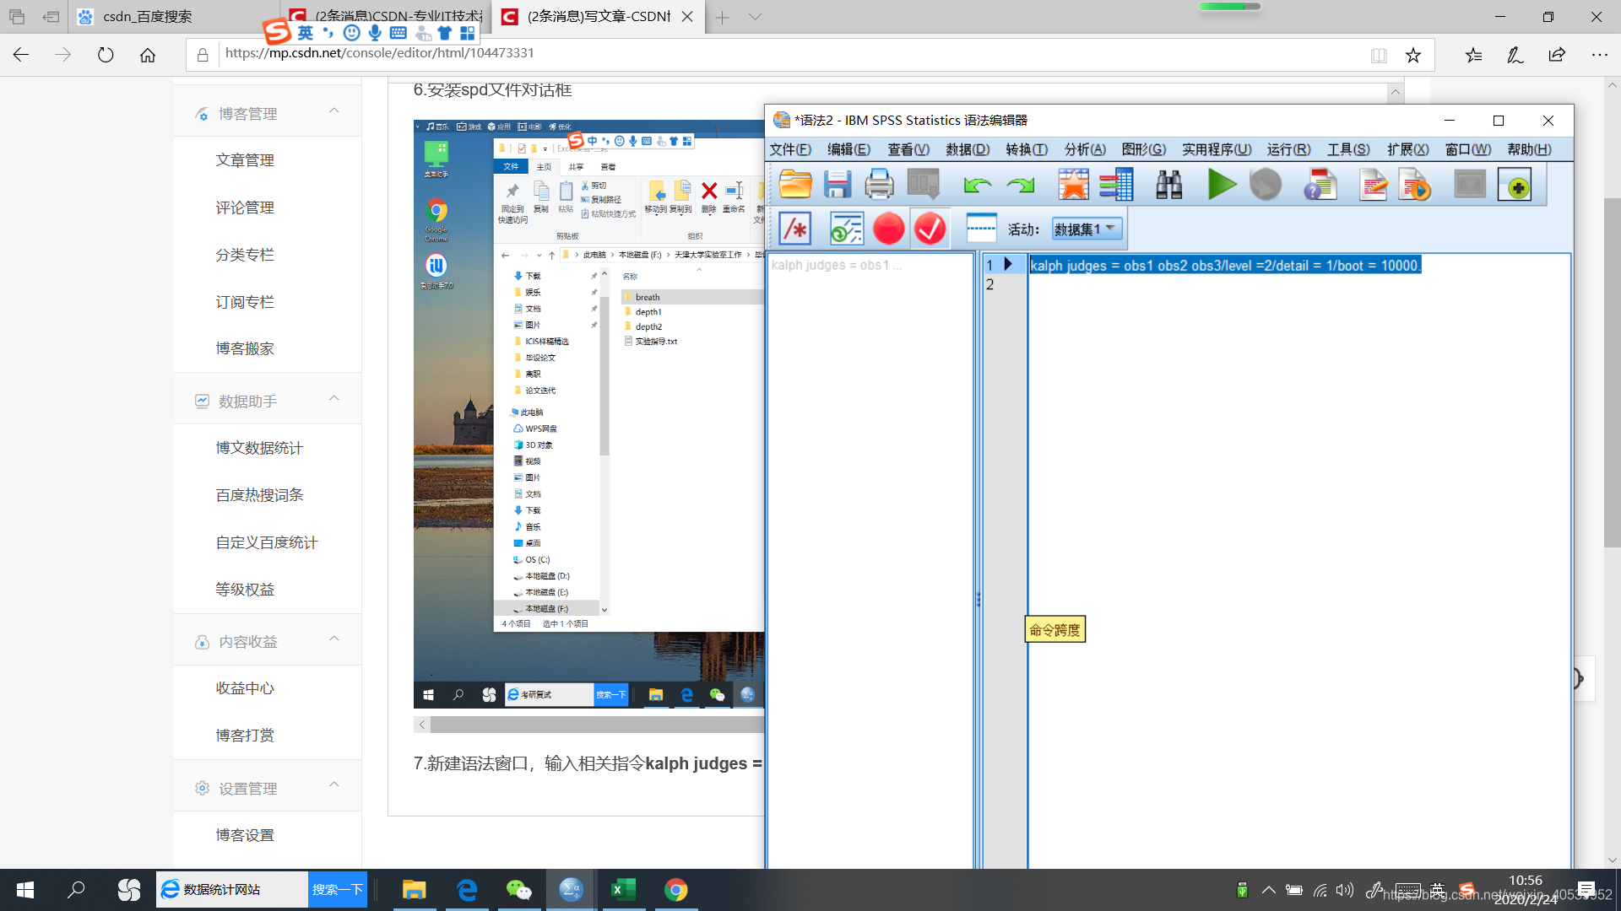Toggle the red breakpoint circle button
Screen dimensions: 1621x911
tap(888, 229)
